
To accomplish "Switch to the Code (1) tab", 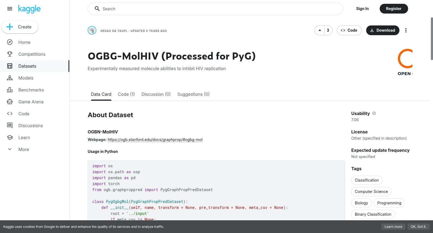I will [126, 94].
